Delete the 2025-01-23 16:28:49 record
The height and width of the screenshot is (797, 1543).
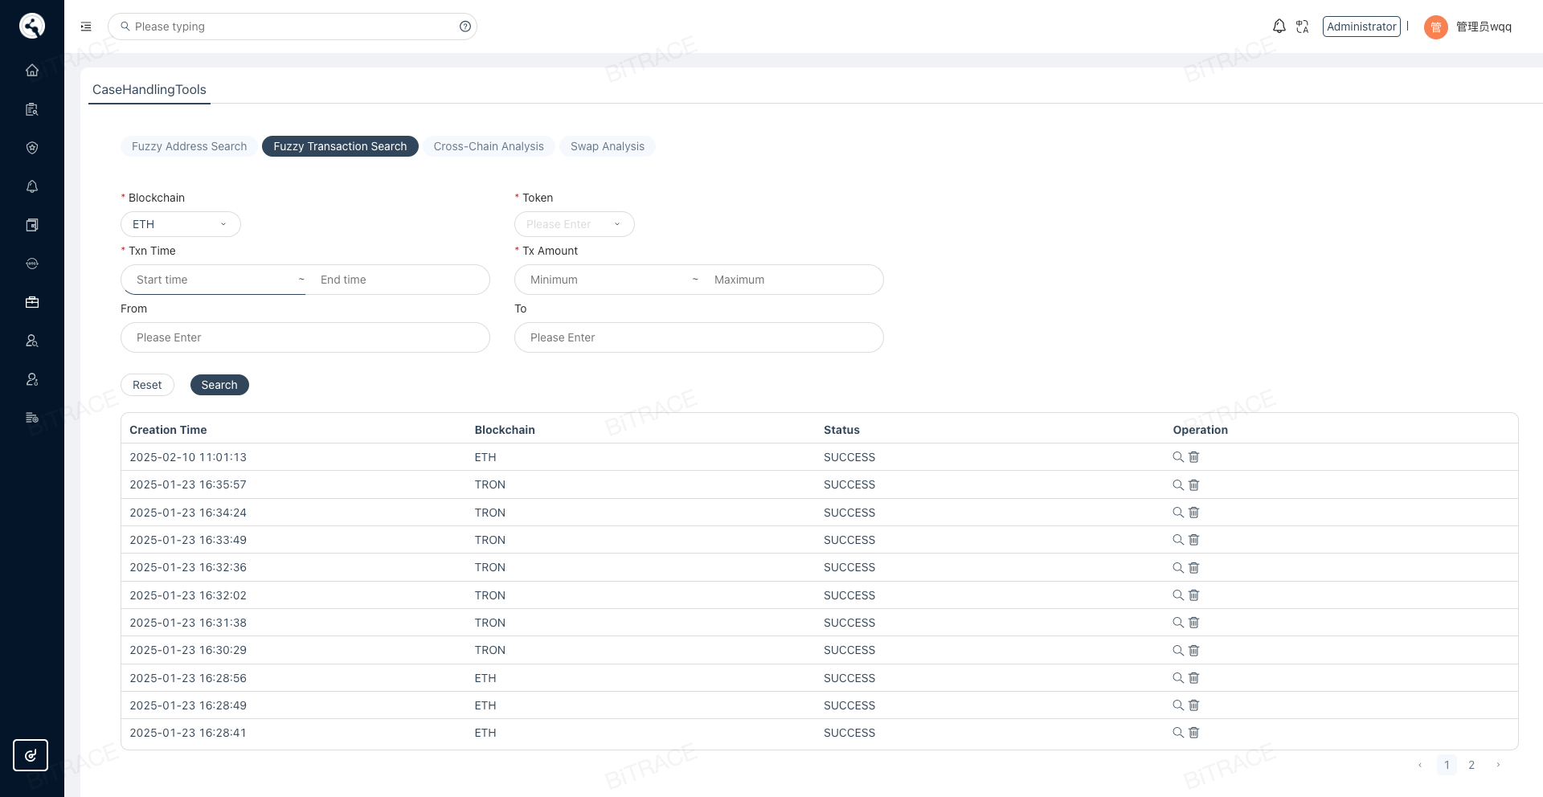point(1194,705)
